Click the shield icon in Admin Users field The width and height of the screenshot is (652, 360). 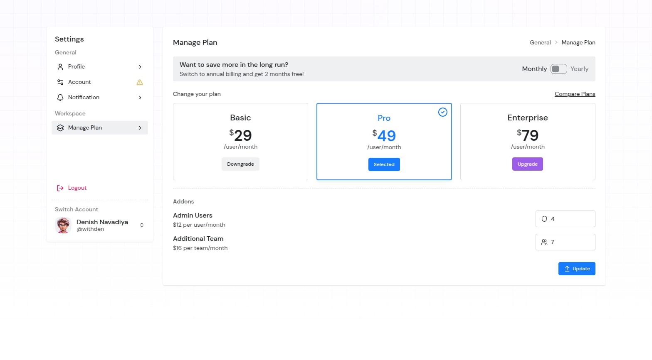(x=544, y=219)
